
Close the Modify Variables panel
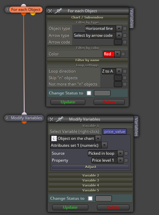[x=51, y=119]
